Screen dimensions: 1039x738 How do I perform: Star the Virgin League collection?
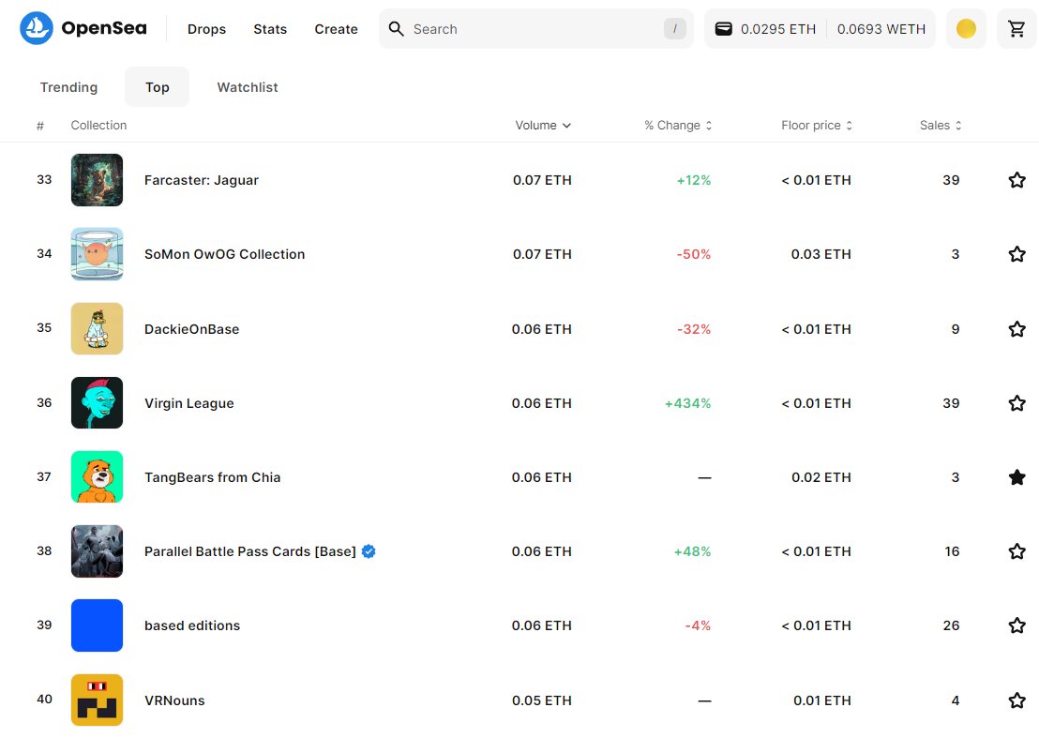[1016, 403]
